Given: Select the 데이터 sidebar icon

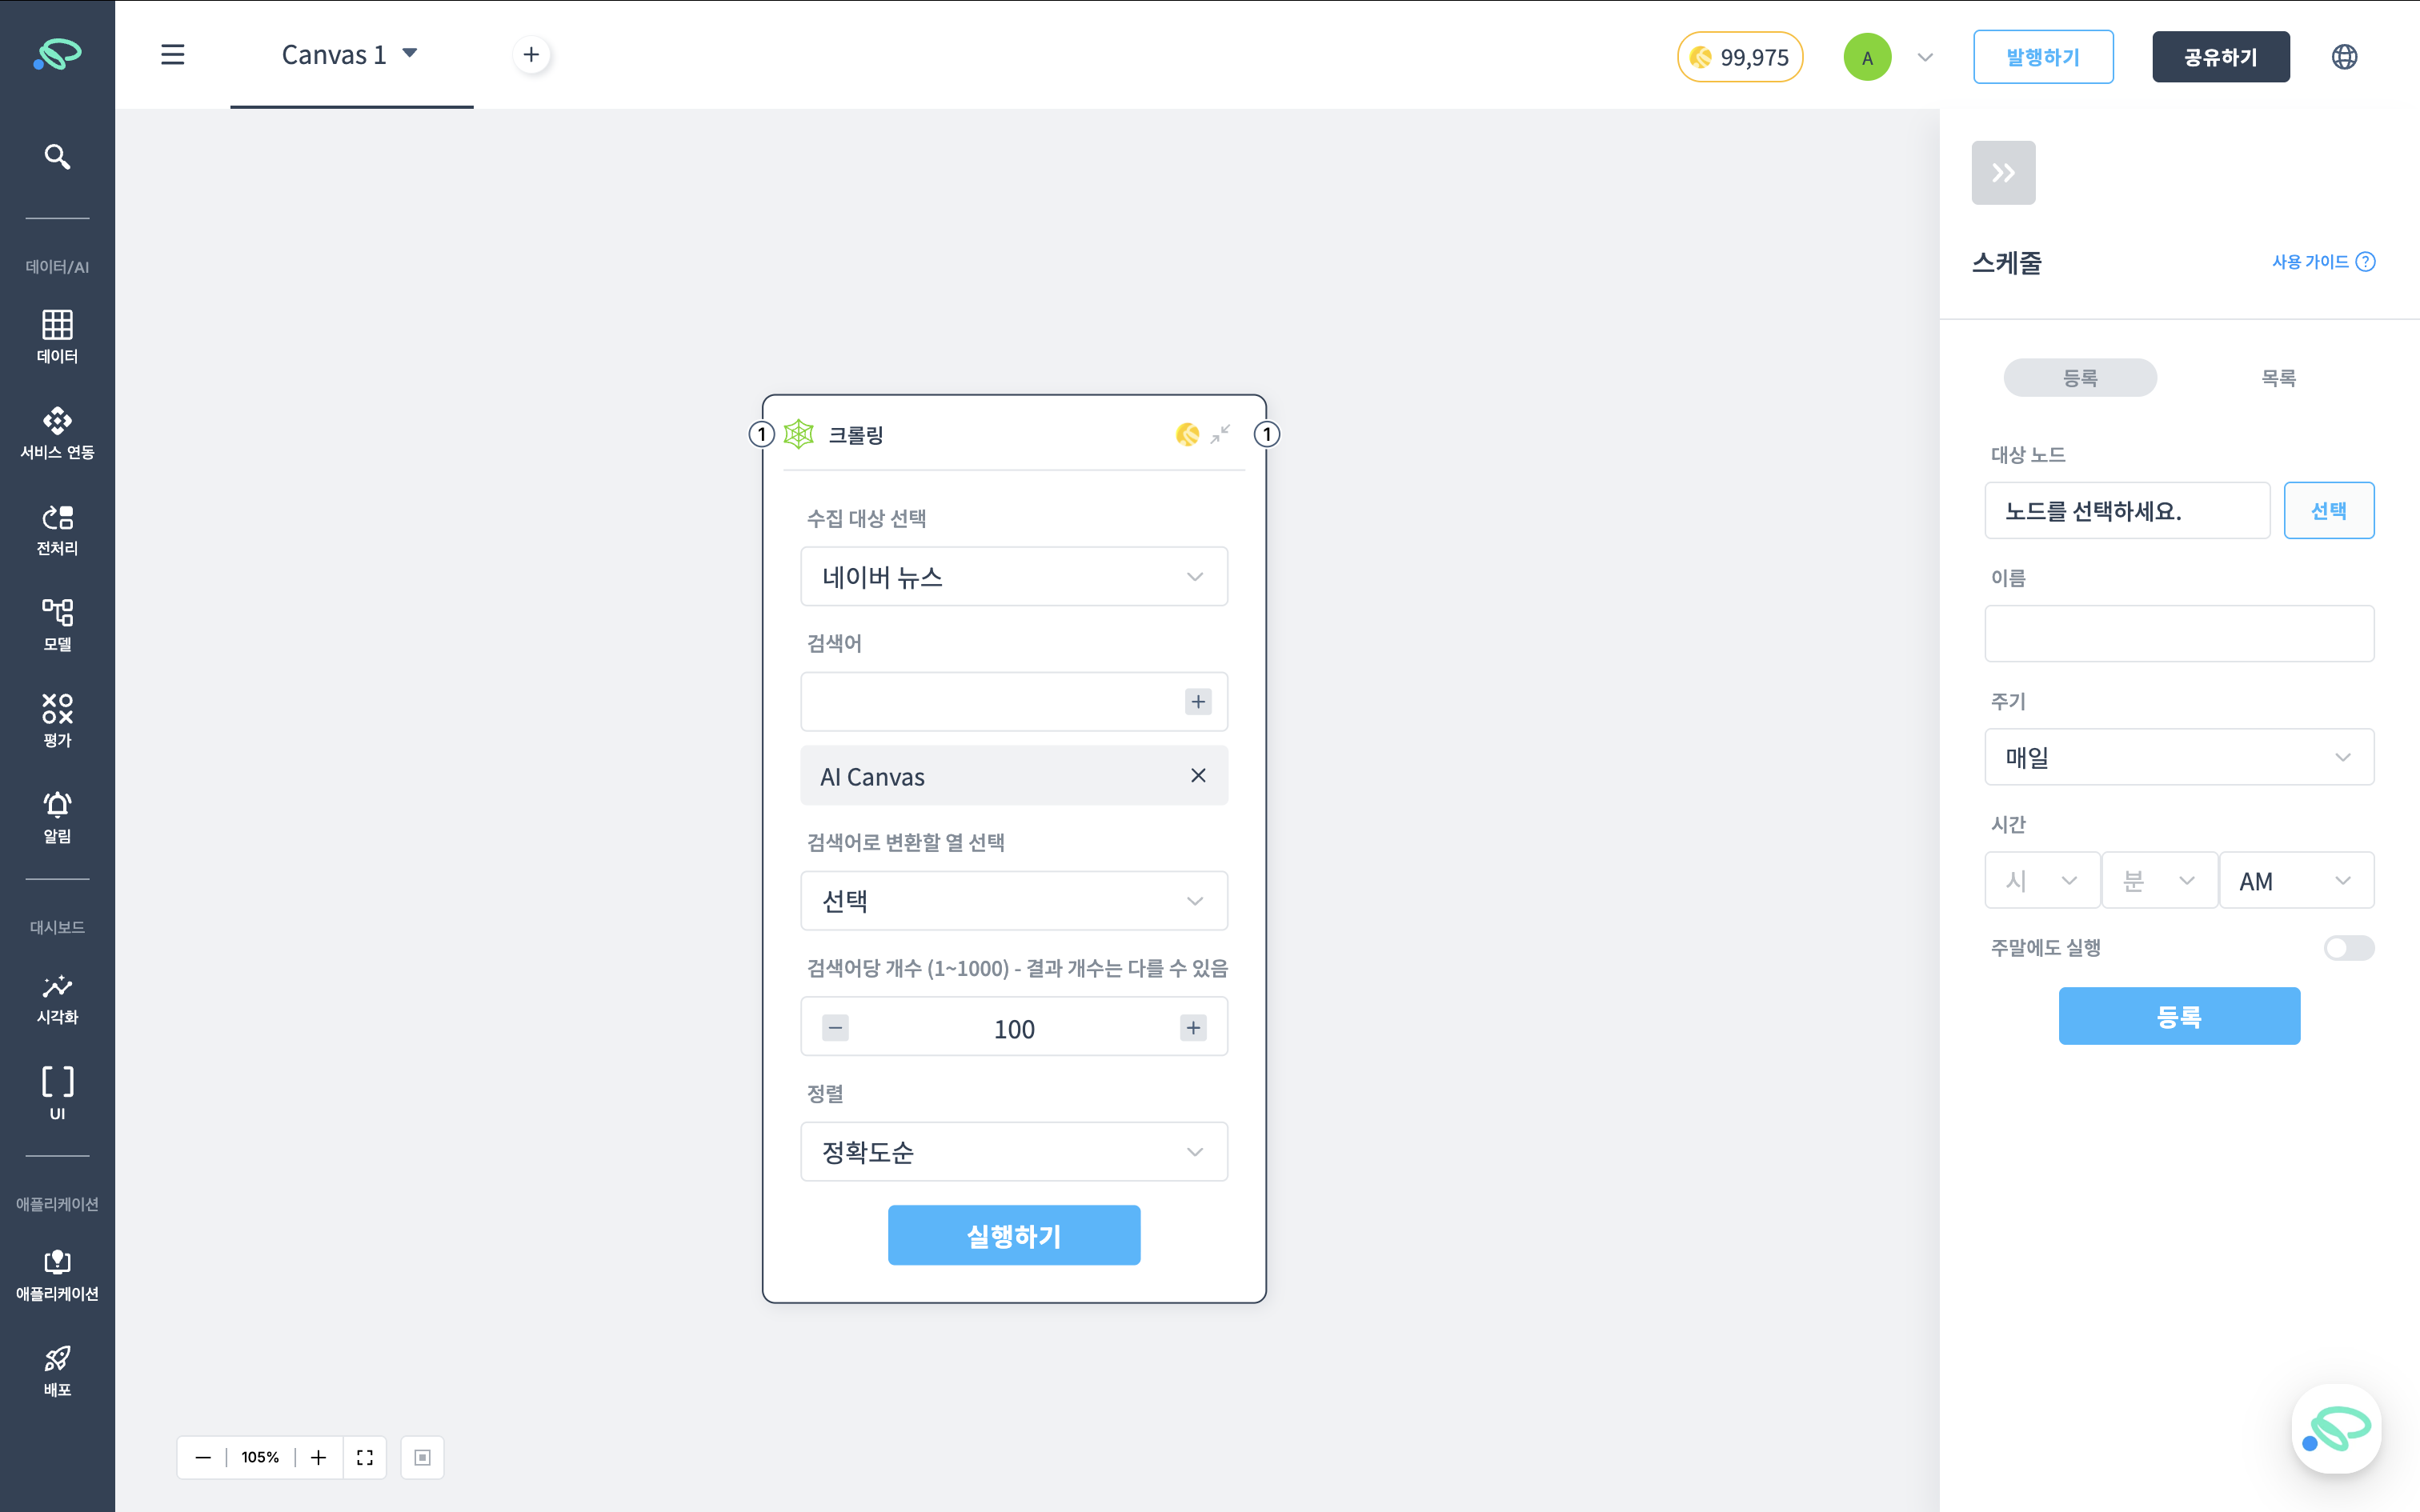Looking at the screenshot, I should coord(57,335).
